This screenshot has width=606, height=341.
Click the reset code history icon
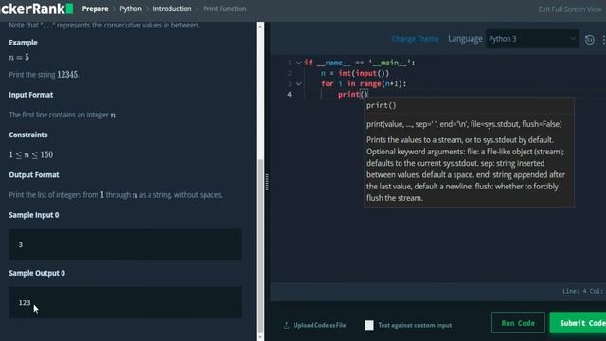589,40
